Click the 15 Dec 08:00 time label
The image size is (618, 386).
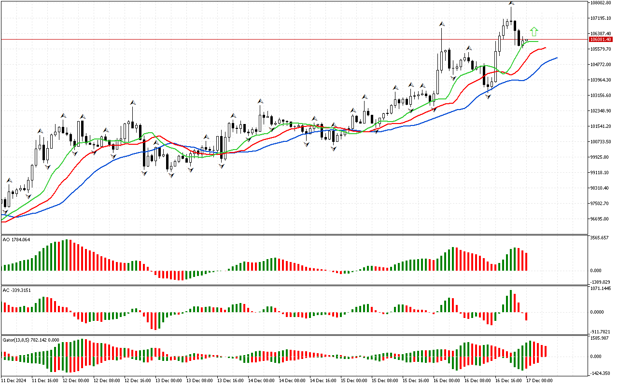pyautogui.click(x=385, y=381)
